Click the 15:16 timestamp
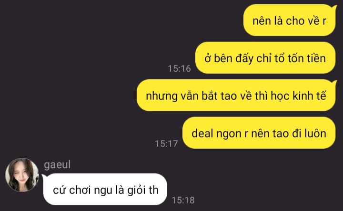This screenshot has width=343, height=211. (180, 68)
